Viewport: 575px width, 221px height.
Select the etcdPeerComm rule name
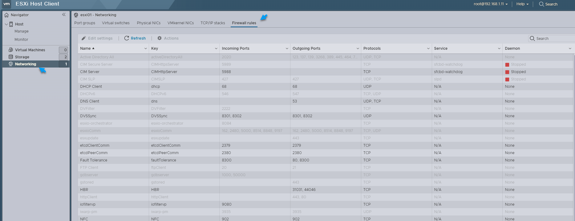click(94, 153)
